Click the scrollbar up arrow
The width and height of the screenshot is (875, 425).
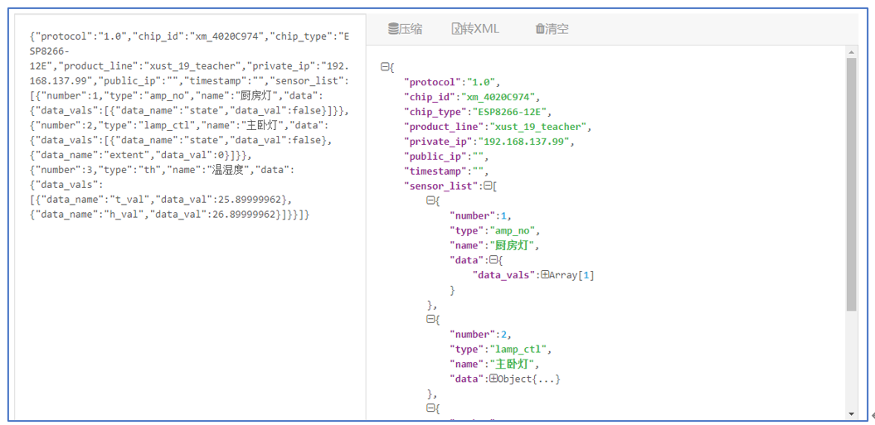851,51
